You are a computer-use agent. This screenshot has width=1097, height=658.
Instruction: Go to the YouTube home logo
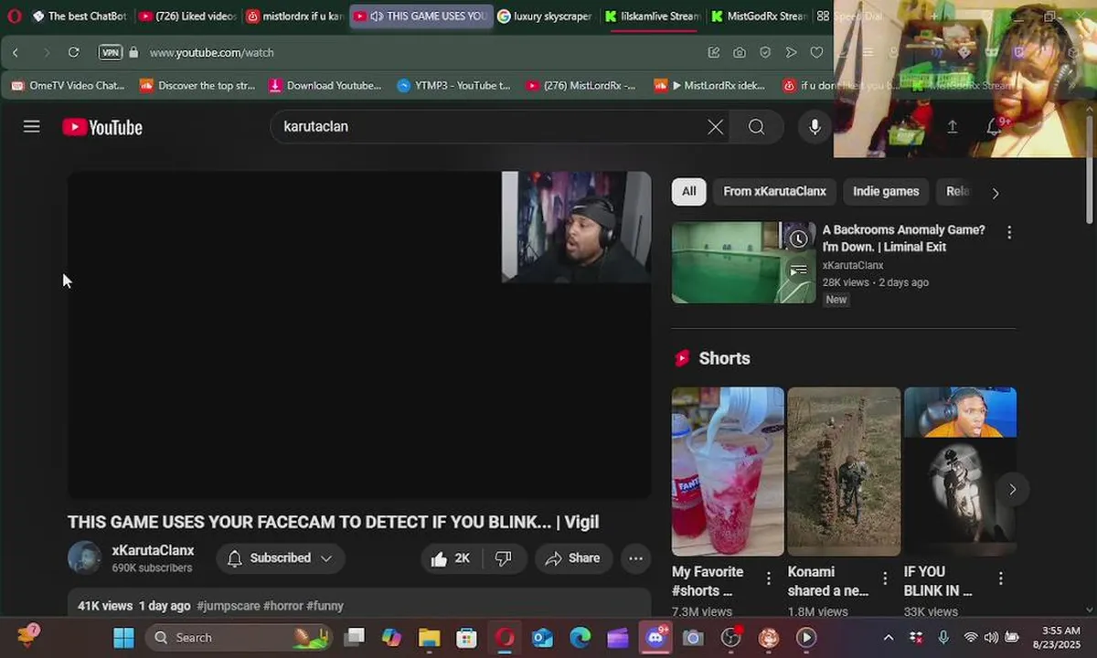point(102,127)
